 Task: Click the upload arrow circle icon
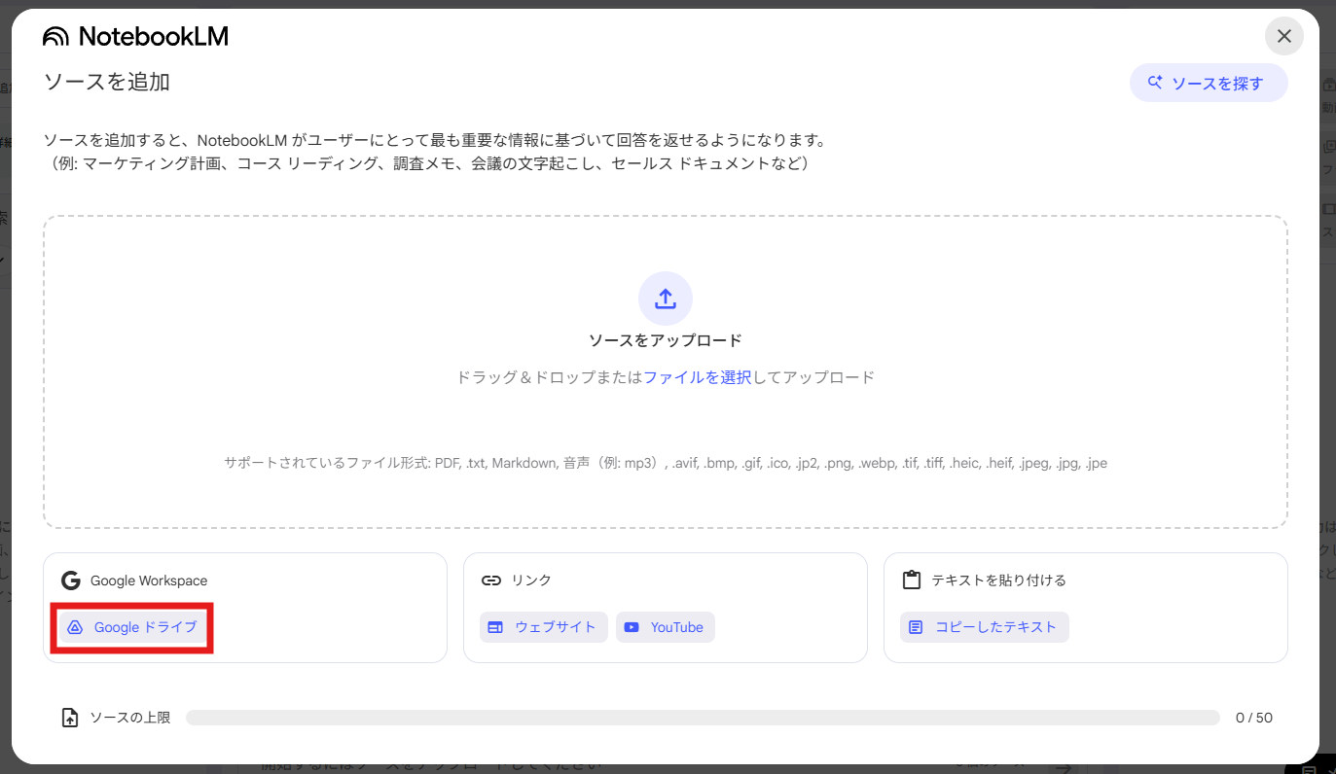(666, 298)
